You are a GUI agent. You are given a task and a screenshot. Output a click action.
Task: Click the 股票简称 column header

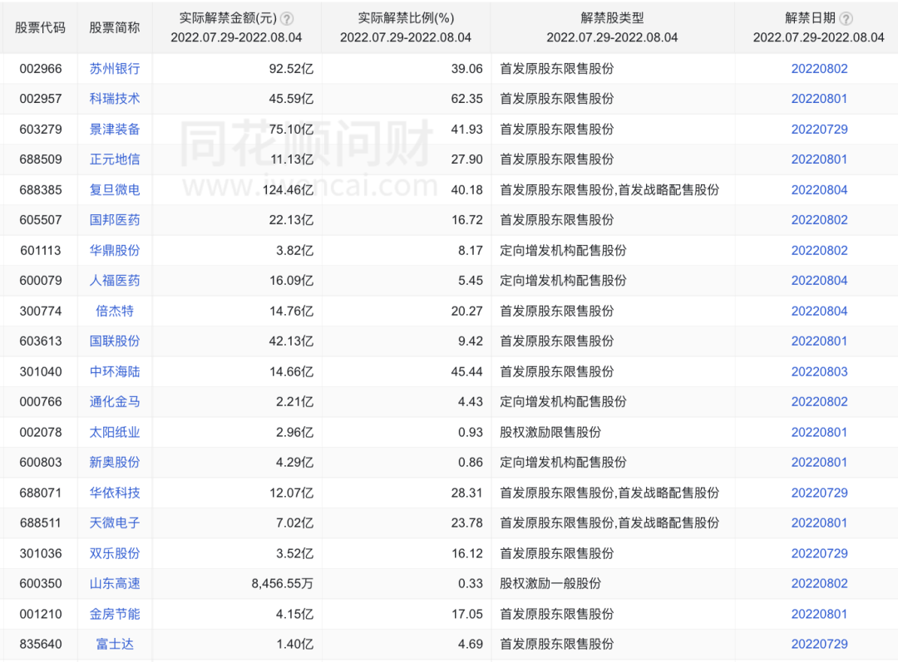pos(115,27)
